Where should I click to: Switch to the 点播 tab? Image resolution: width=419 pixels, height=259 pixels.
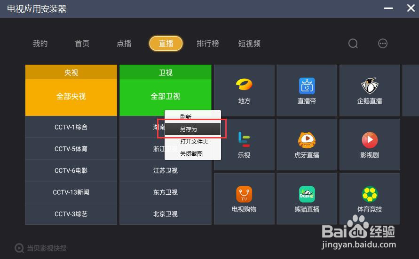pos(124,44)
